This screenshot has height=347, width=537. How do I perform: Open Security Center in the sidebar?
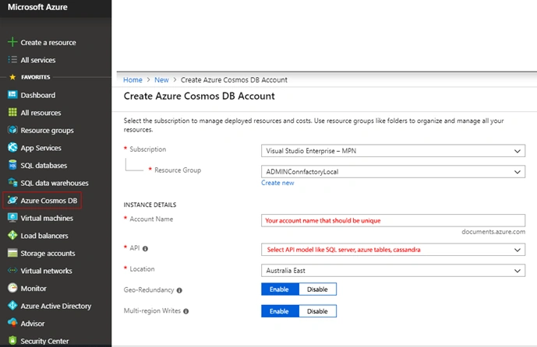click(44, 341)
